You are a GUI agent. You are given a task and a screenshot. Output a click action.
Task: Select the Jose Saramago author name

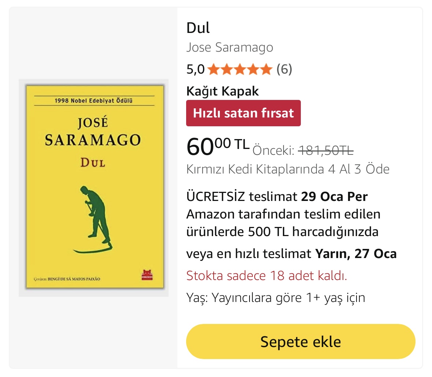point(230,47)
